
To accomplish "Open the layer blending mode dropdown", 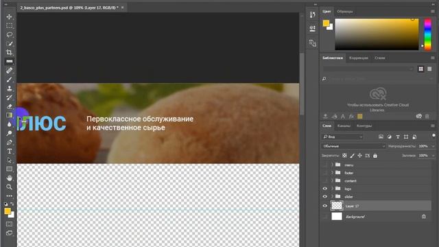I will point(354,146).
